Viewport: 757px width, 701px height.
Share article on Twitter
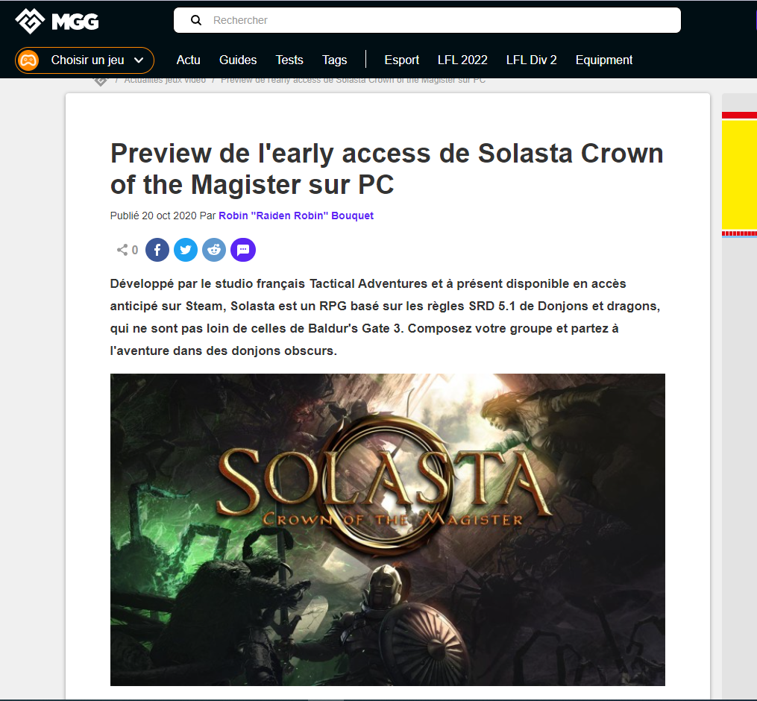point(186,250)
